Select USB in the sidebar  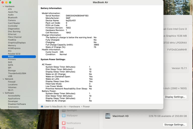click(10, 76)
